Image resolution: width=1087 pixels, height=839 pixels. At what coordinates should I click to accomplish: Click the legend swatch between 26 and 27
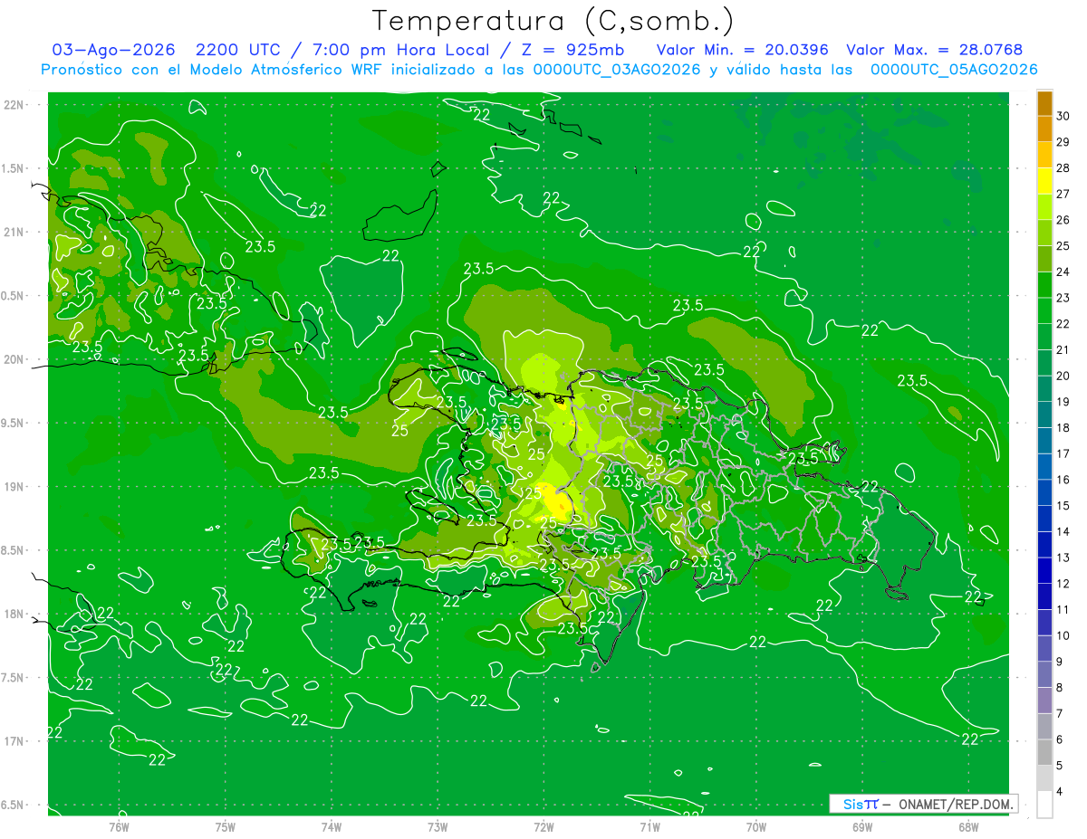tap(1044, 206)
